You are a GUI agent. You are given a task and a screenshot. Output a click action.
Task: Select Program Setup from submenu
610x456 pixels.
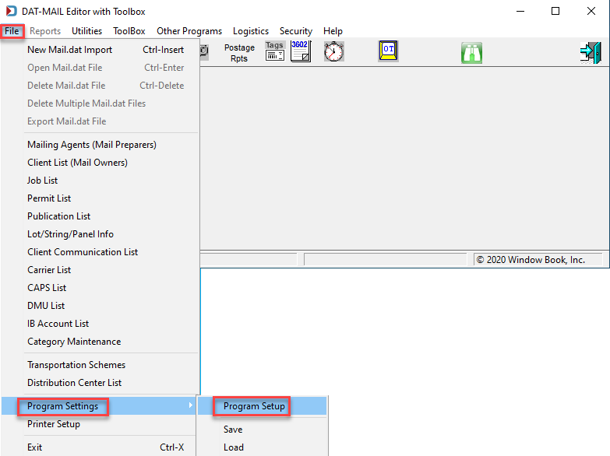254,406
